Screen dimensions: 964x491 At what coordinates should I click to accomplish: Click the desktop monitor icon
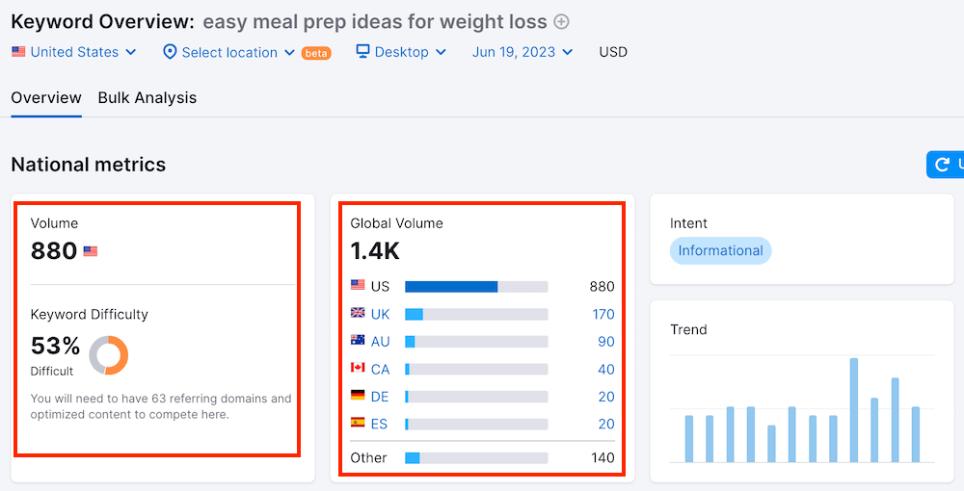[x=362, y=51]
